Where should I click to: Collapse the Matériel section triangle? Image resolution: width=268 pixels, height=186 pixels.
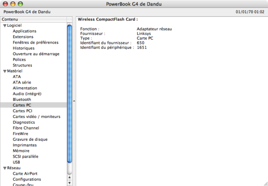[5, 71]
